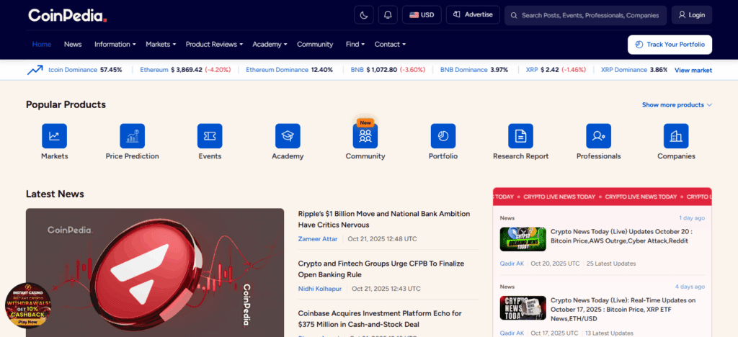Open the USD currency selector
Screen dimensions: 738x337
422,15
